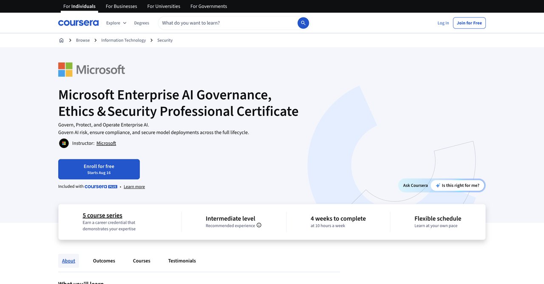Open the Browse breadcrumb
This screenshot has width=544, height=284.
pyautogui.click(x=83, y=40)
